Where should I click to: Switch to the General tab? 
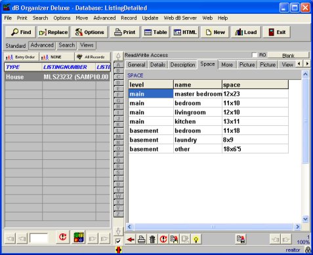tap(136, 65)
